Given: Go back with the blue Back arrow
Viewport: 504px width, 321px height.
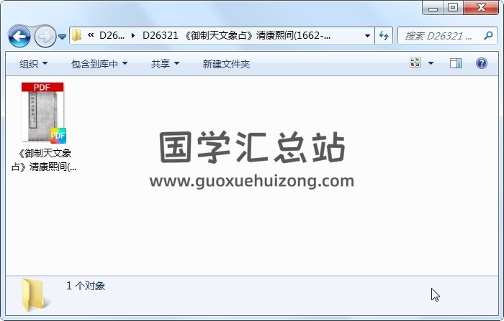Looking at the screenshot, I should (19, 36).
